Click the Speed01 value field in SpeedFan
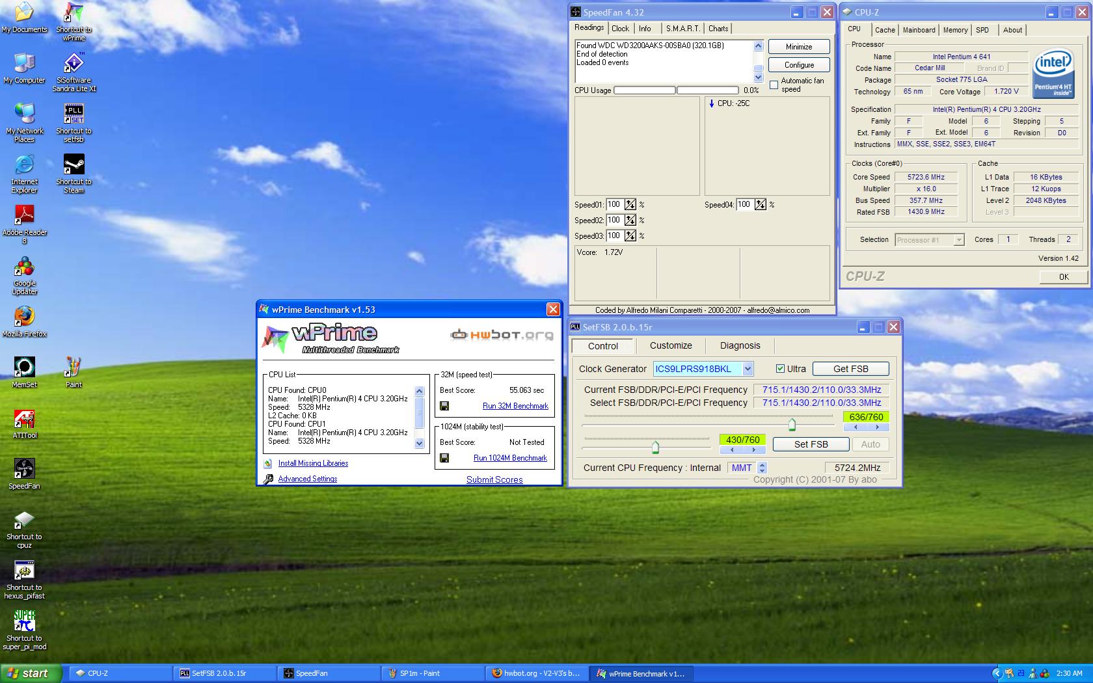 615,205
